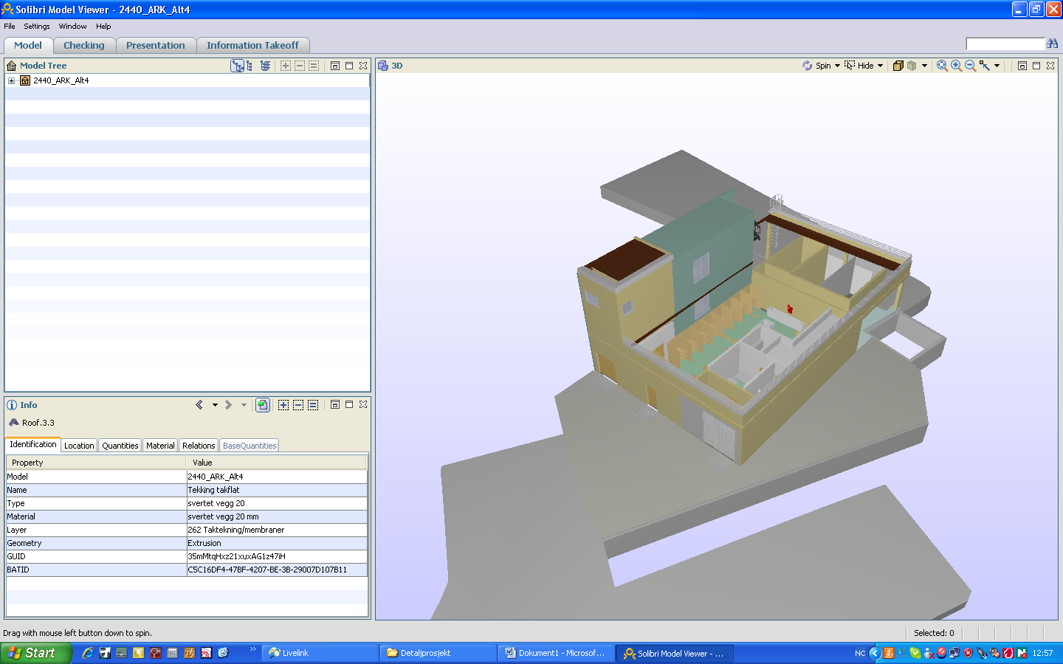Open the Relations tab
The image size is (1063, 664).
click(199, 446)
